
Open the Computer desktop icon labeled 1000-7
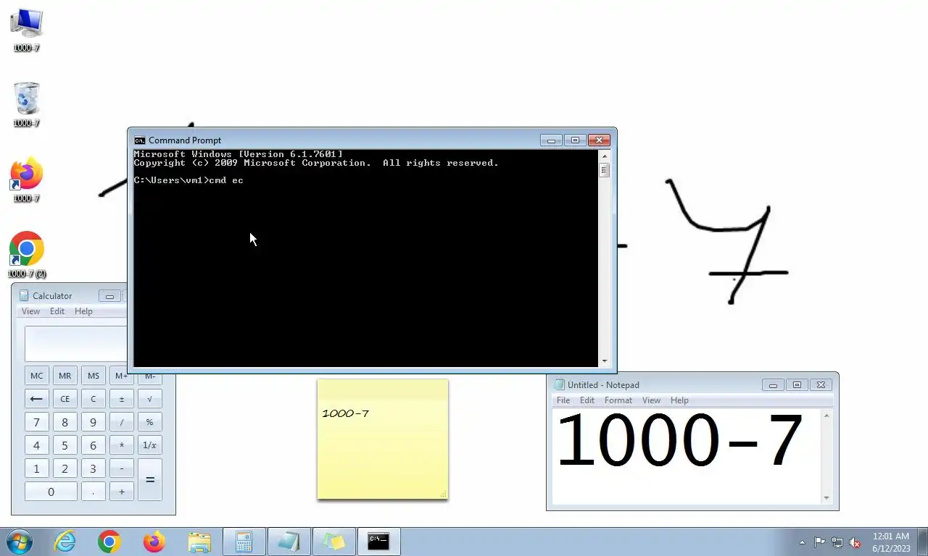pyautogui.click(x=26, y=30)
